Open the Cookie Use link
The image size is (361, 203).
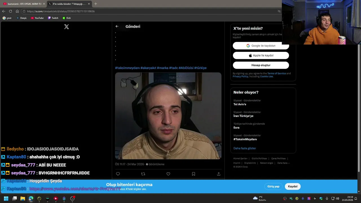(x=266, y=76)
